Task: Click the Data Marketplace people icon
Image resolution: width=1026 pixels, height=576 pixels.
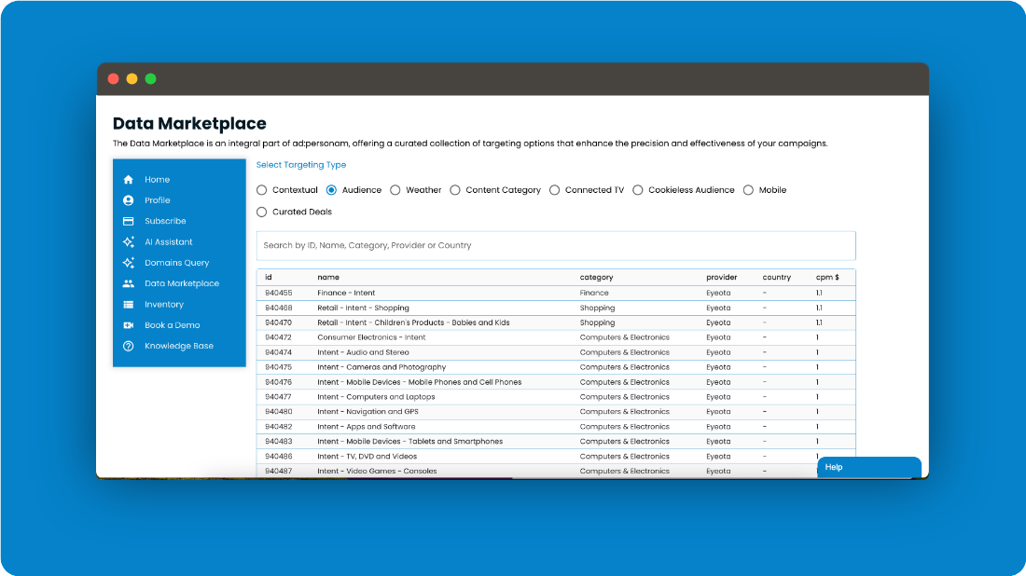Action: pos(129,283)
